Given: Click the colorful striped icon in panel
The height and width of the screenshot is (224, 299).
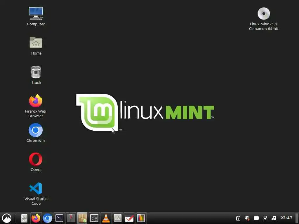Looking at the screenshot, I should tap(141, 218).
